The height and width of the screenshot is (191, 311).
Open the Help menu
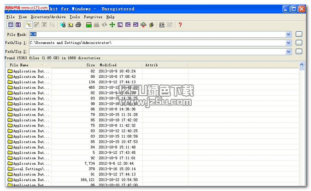click(110, 17)
